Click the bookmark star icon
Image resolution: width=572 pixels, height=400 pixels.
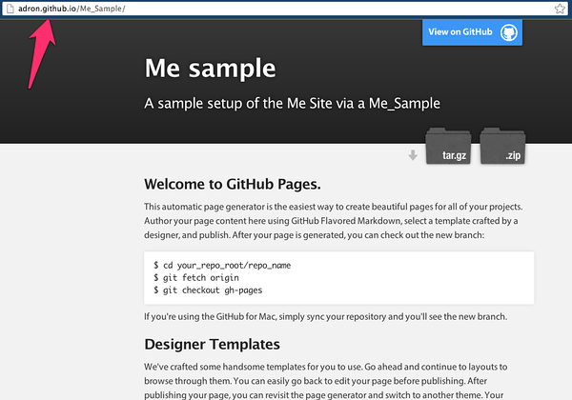click(560, 9)
